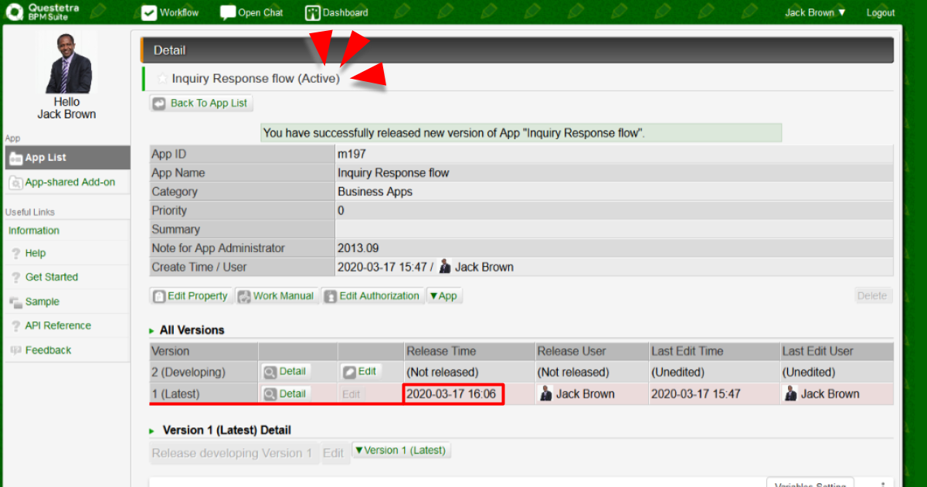The image size is (927, 487).
Task: Open the Work Manual
Action: [277, 296]
